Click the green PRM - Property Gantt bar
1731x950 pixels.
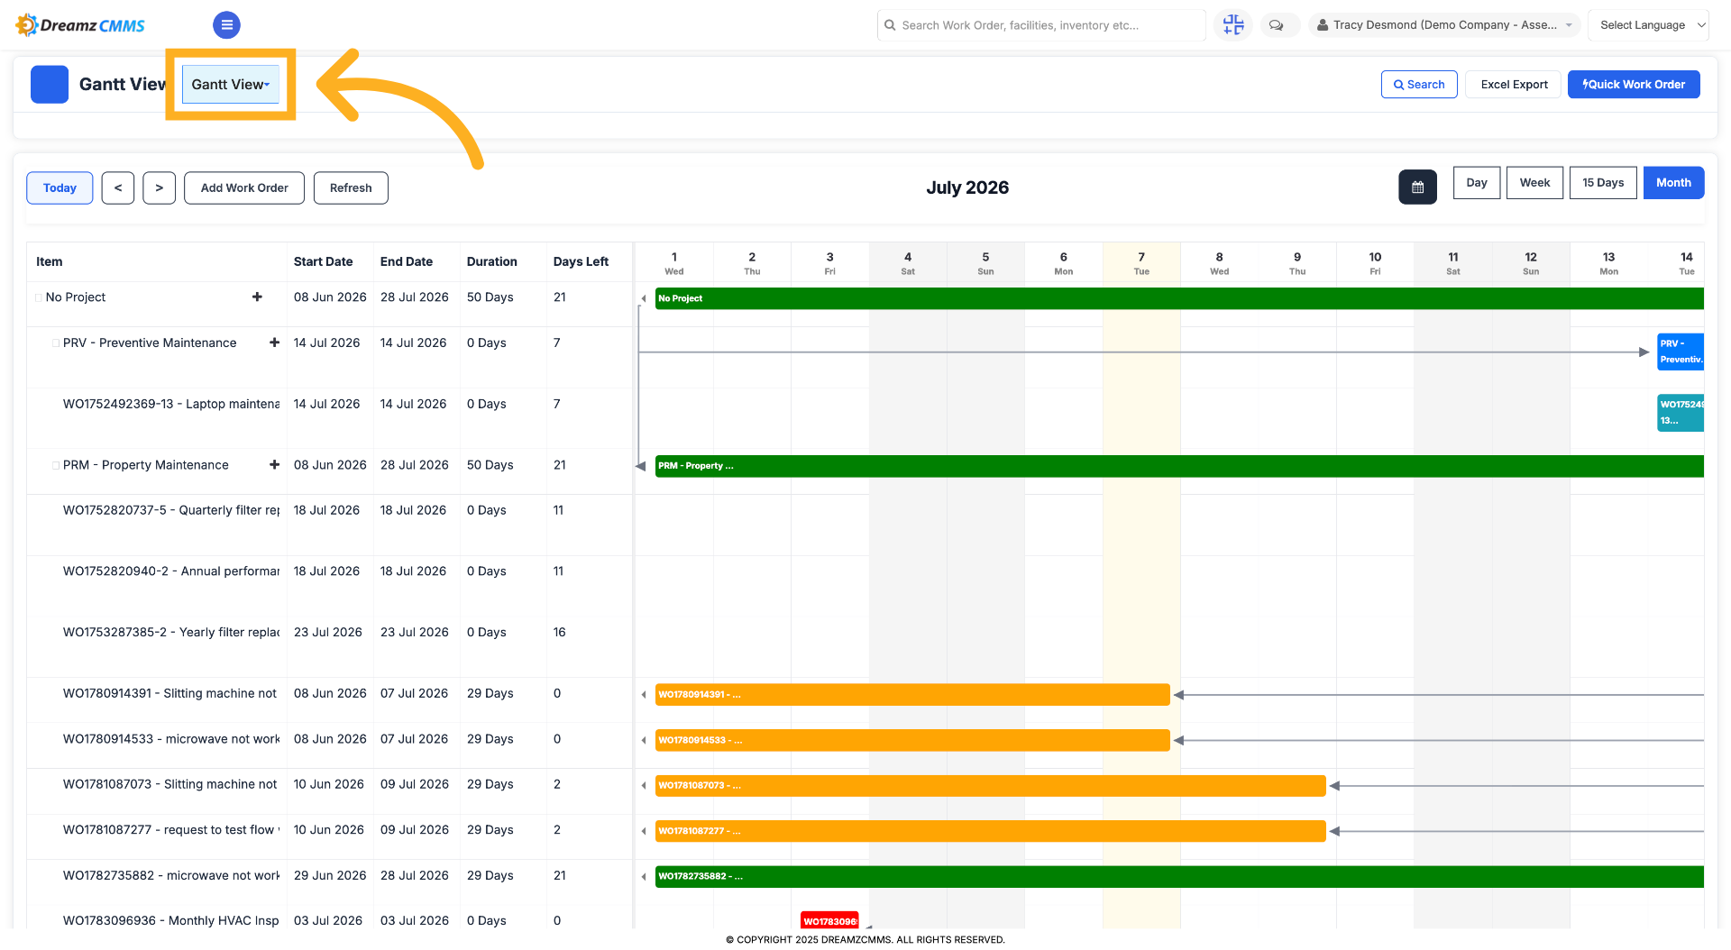(1179, 466)
